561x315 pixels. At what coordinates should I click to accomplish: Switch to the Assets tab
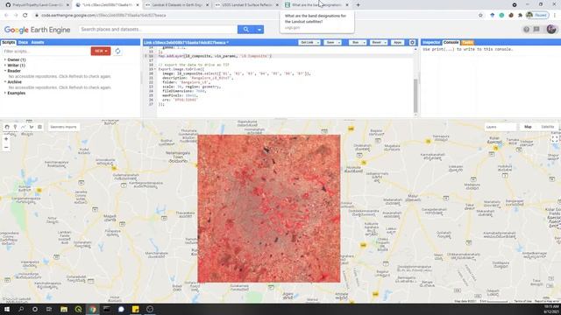[x=38, y=42]
